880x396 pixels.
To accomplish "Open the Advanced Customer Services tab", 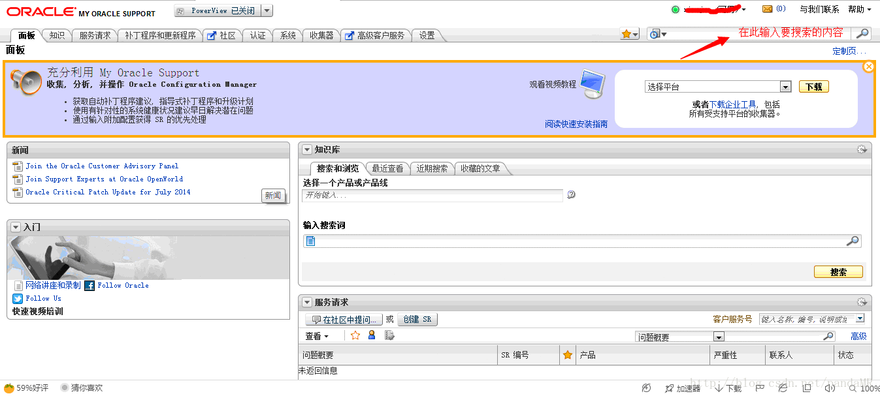I will [376, 36].
